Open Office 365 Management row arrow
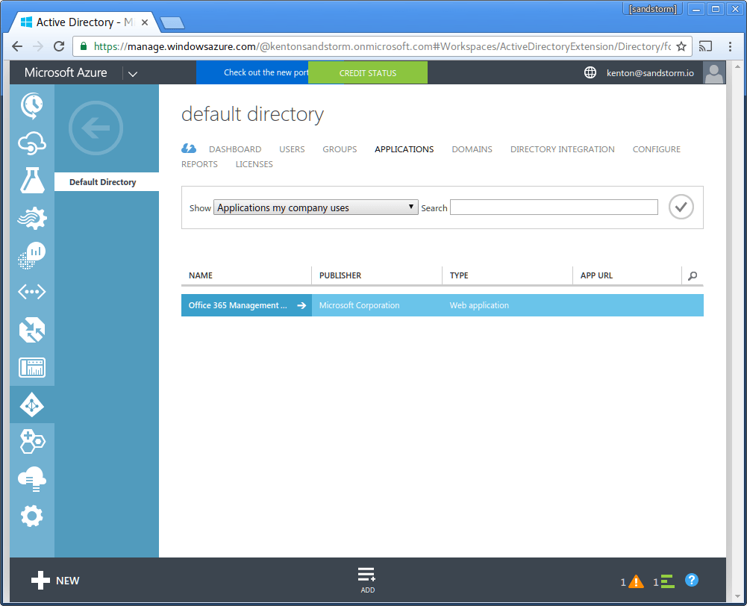The image size is (747, 606). (x=301, y=305)
